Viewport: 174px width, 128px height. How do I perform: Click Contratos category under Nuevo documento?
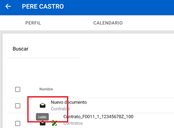[x=60, y=109]
